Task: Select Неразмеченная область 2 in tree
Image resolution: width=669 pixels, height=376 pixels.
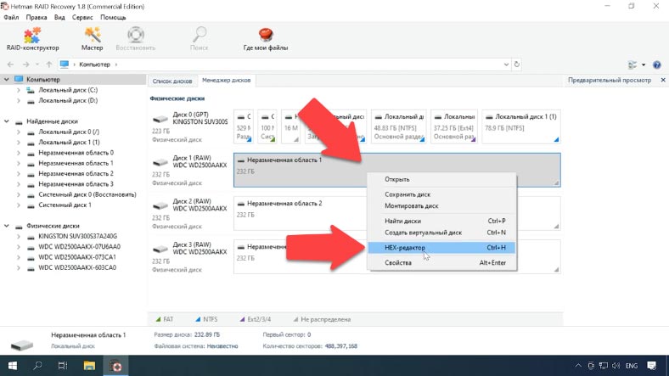Action: tap(76, 173)
